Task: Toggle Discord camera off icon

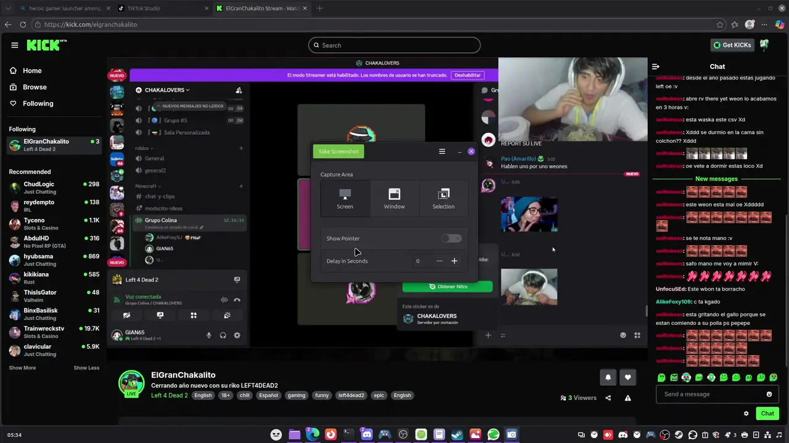Action: (x=126, y=315)
